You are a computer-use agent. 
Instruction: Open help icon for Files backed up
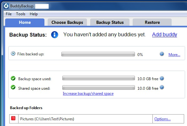(x=162, y=54)
